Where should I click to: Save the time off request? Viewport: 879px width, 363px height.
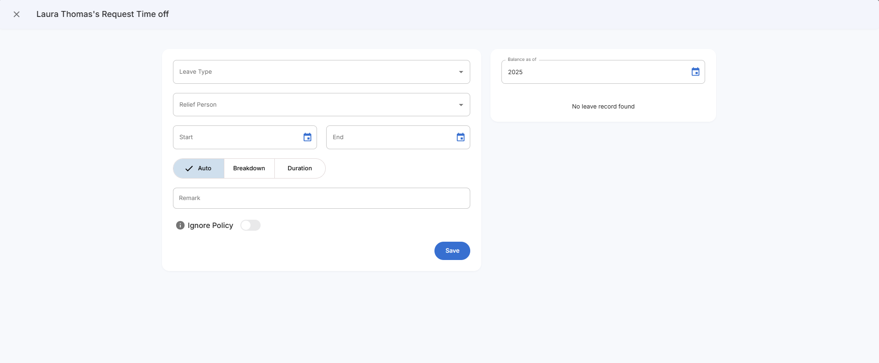click(452, 251)
